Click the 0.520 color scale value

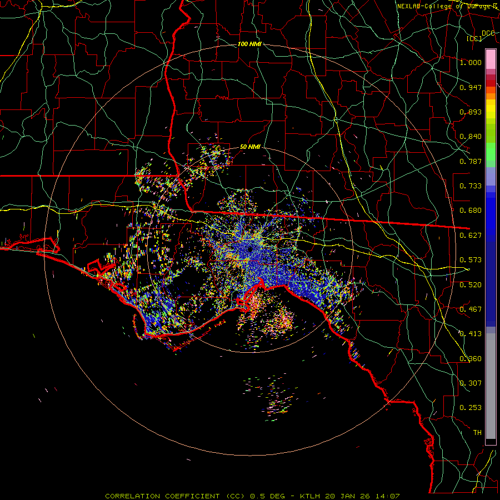(x=471, y=285)
